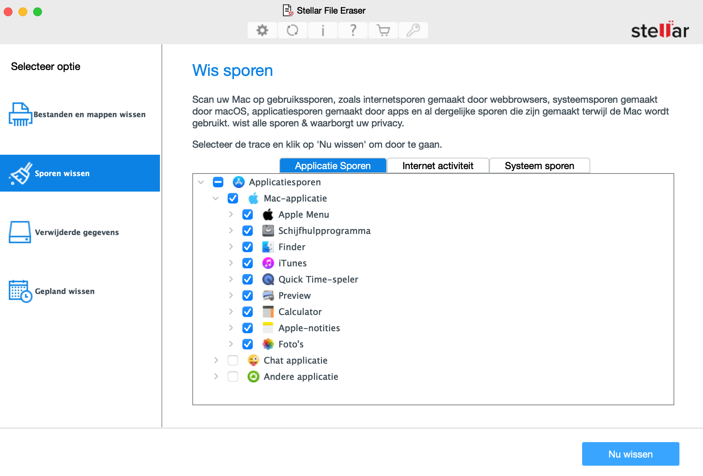This screenshot has height=476, width=703.
Task: Uncheck the iTunes checkbox
Action: pos(248,263)
